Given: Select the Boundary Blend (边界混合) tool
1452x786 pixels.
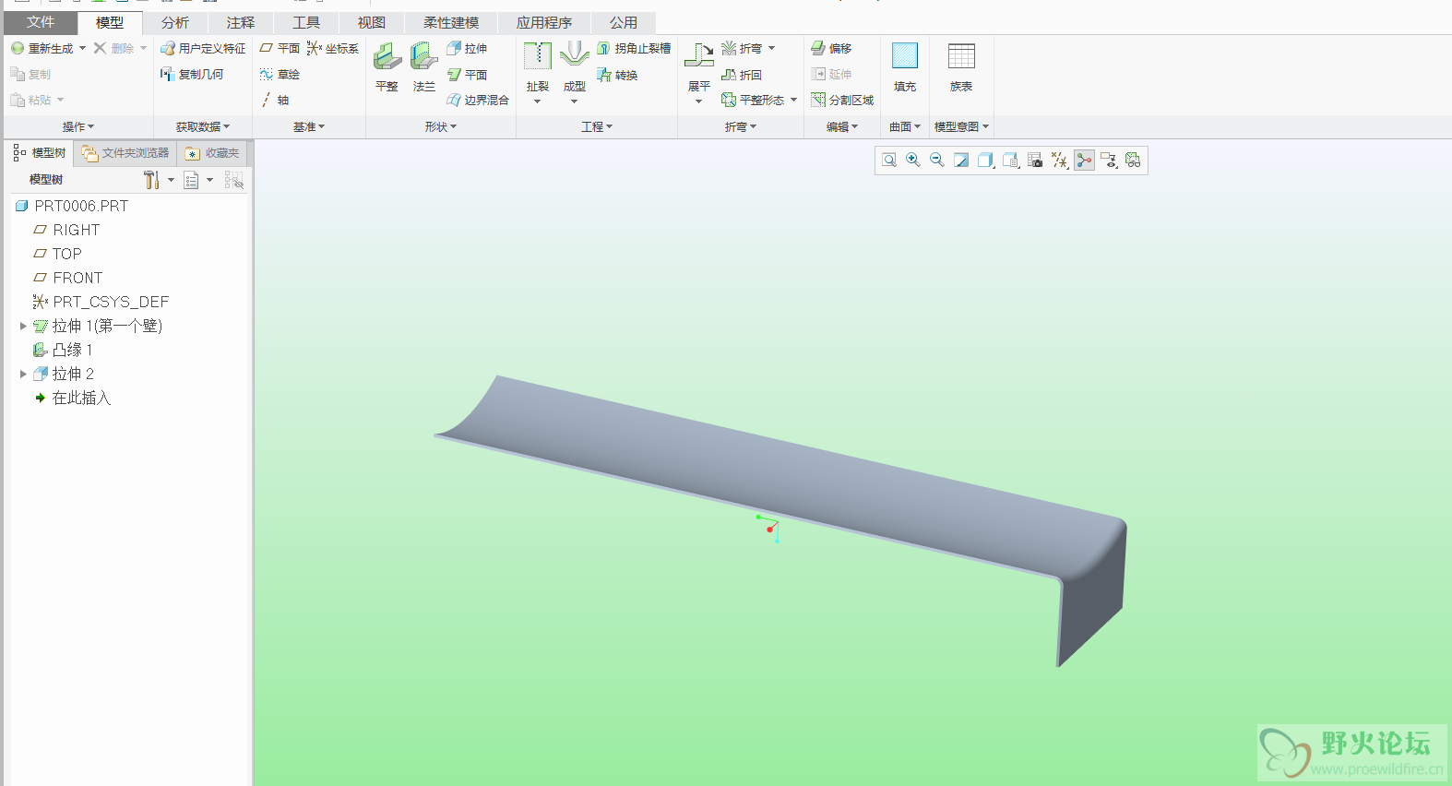Looking at the screenshot, I should [x=478, y=100].
